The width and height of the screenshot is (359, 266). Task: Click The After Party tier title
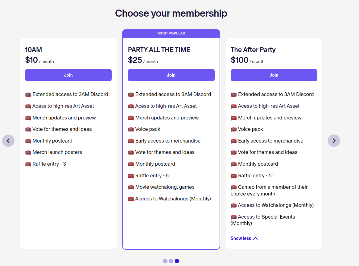click(x=253, y=50)
